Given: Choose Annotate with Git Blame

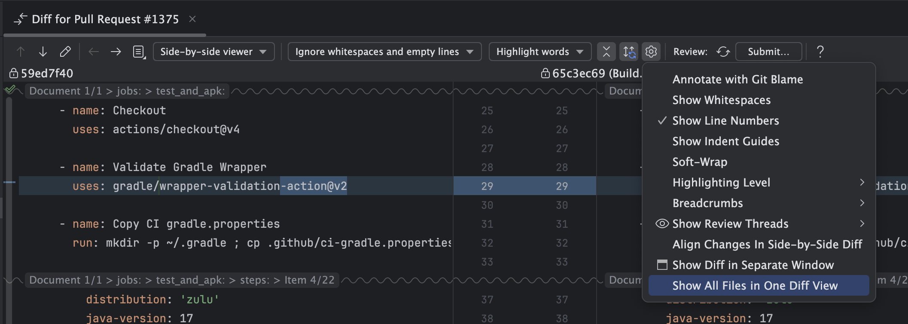Looking at the screenshot, I should tap(759, 79).
